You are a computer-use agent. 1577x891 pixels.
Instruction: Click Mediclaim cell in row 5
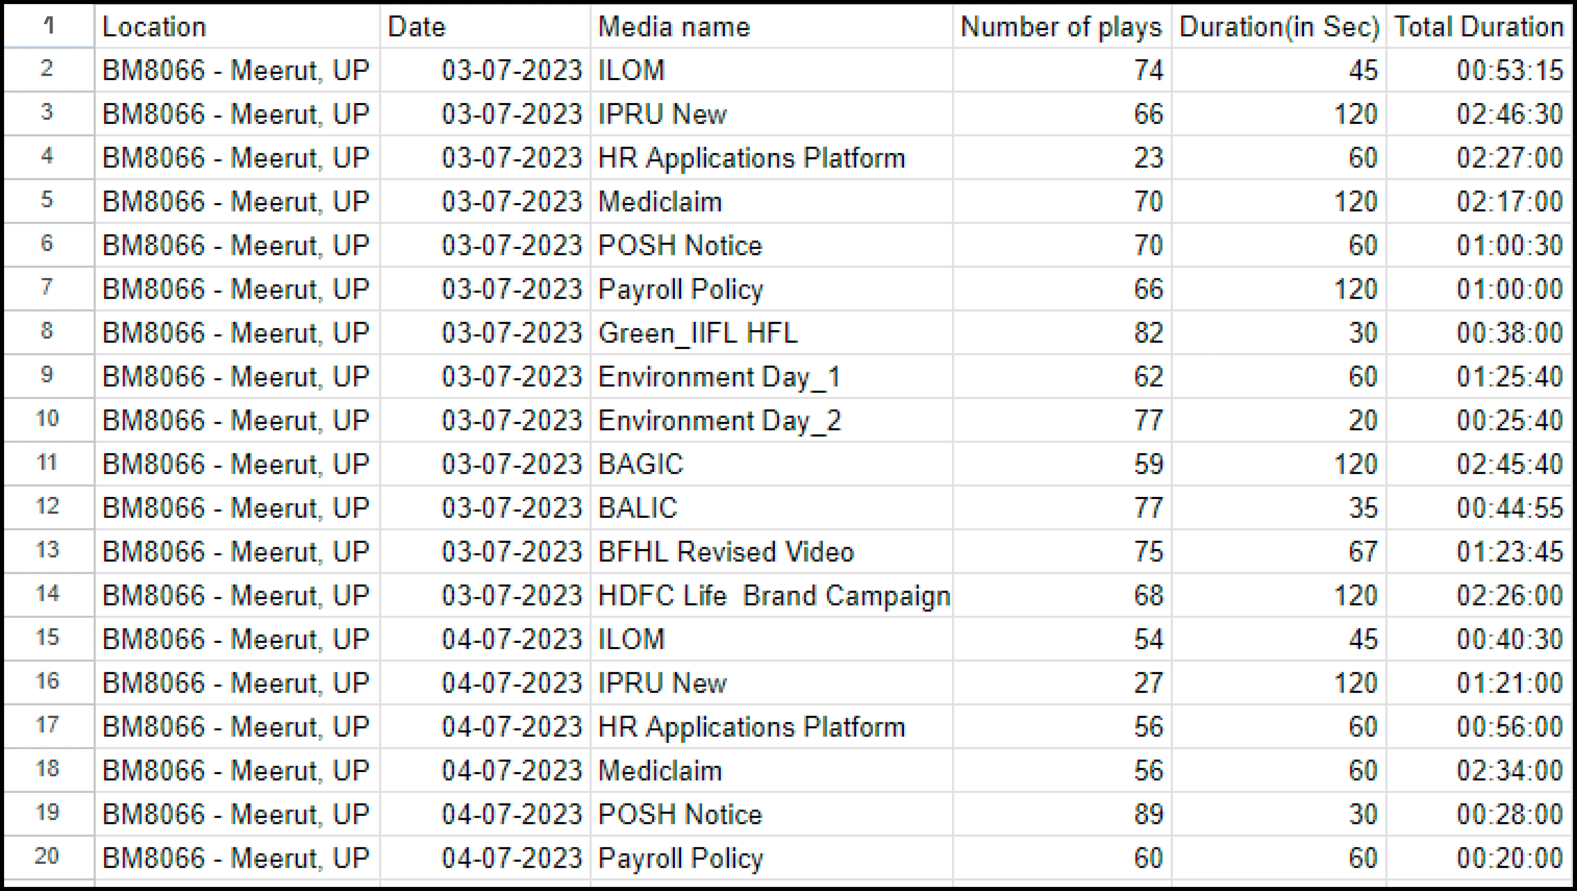[771, 201]
